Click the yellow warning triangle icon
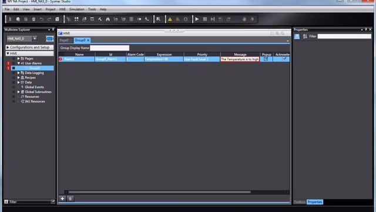Image resolution: width=376 pixels, height=212 pixels. (170, 19)
